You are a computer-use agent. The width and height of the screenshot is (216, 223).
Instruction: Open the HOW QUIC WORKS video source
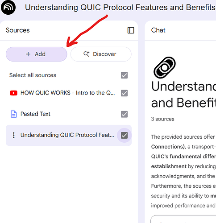pyautogui.click(x=67, y=93)
